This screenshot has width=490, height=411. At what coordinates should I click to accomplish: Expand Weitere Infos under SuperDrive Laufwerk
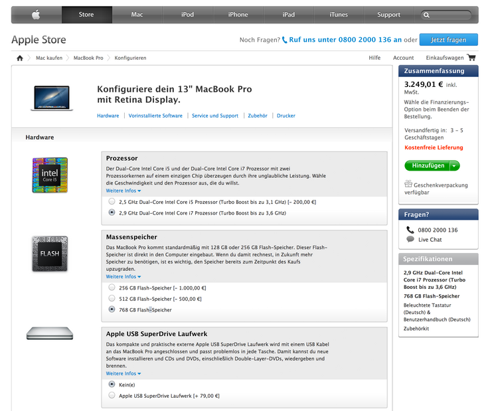(123, 374)
